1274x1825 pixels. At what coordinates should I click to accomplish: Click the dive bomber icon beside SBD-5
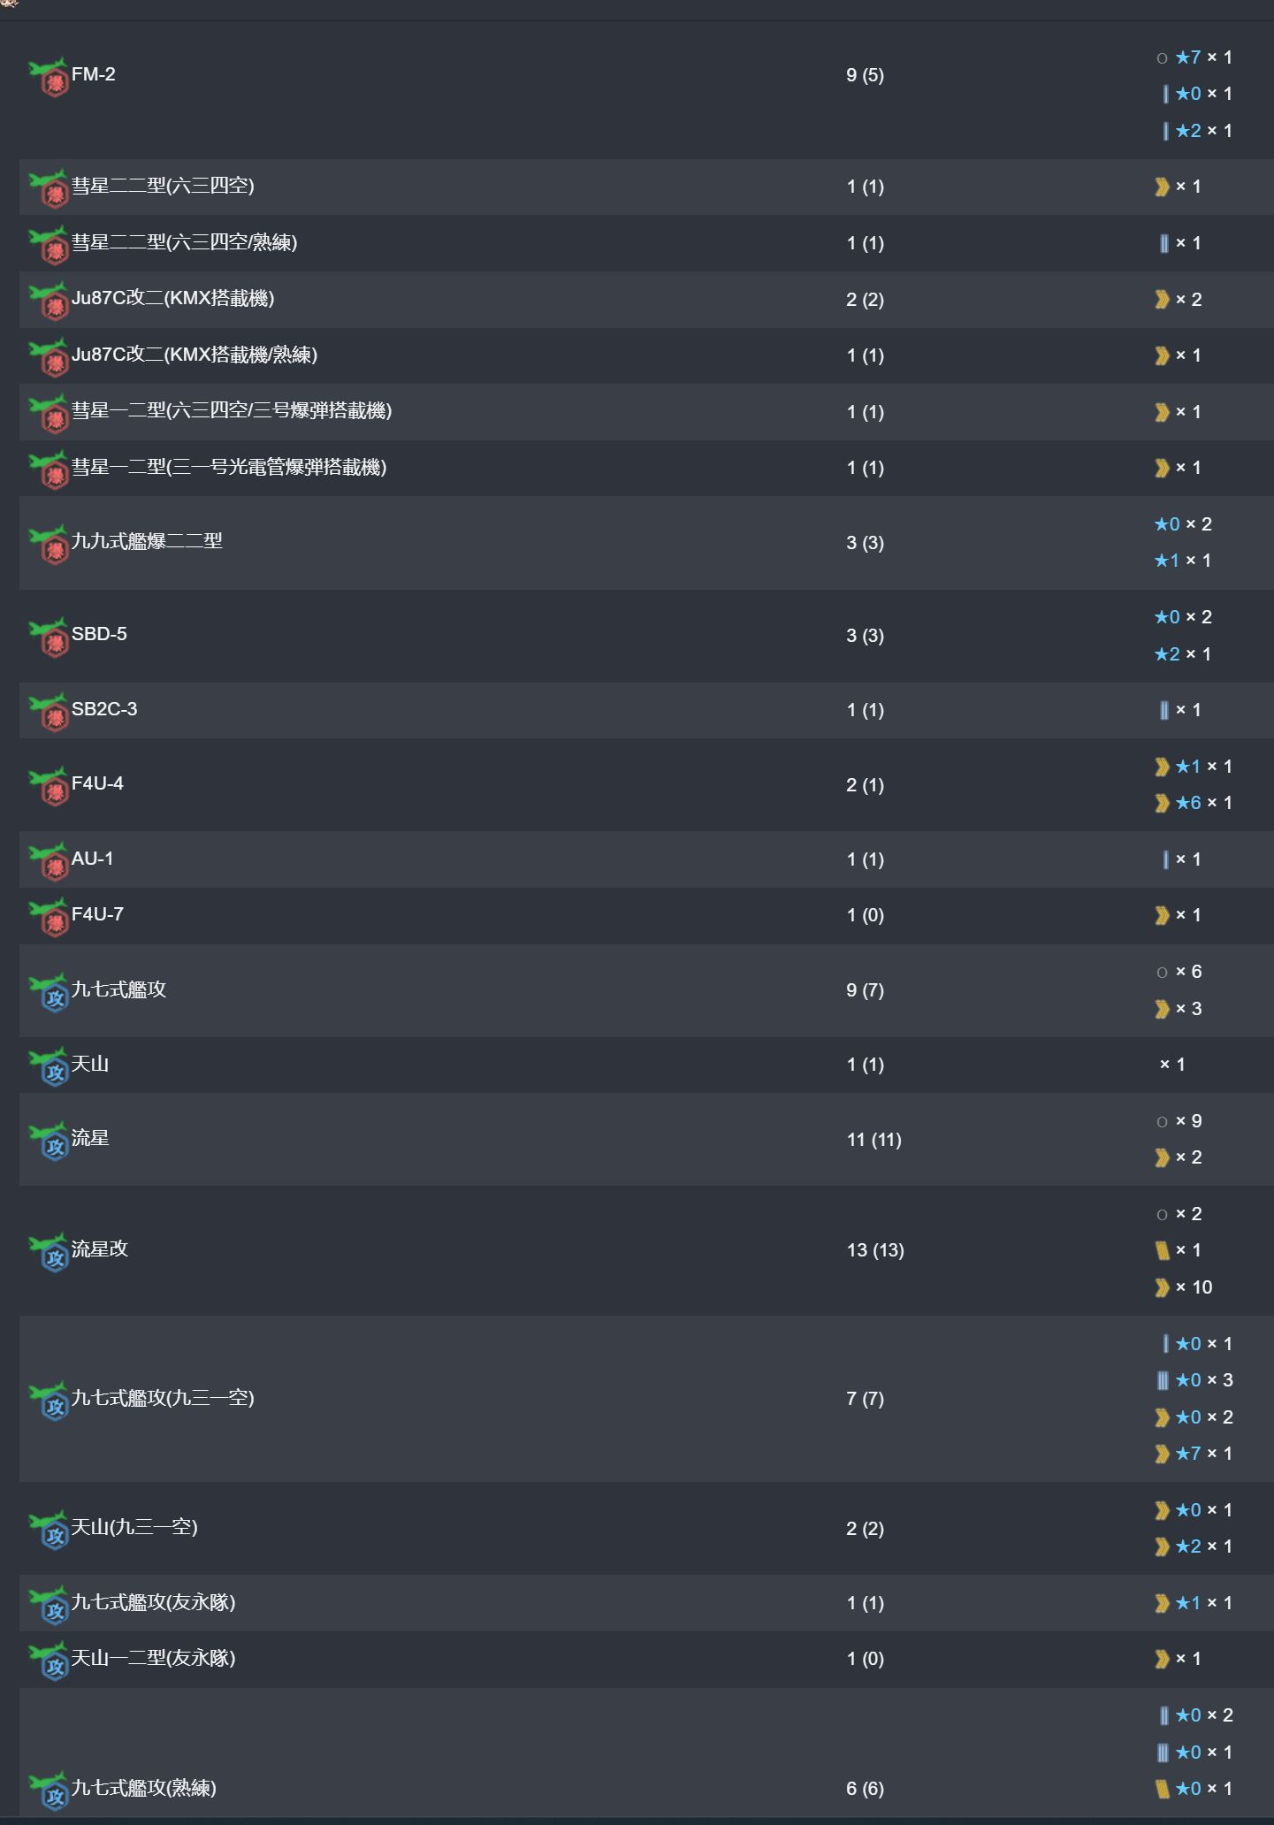pos(49,637)
